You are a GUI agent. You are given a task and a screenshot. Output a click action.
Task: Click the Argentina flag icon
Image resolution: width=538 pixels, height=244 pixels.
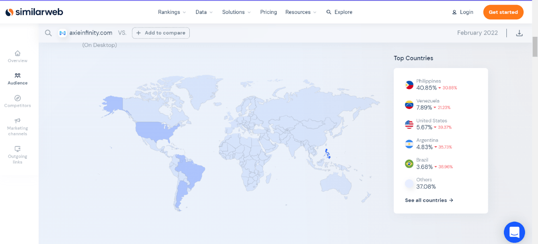coord(409,144)
